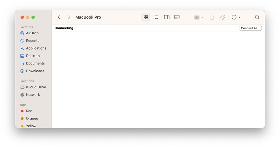Go forward with the right chevron

[x=69, y=17]
